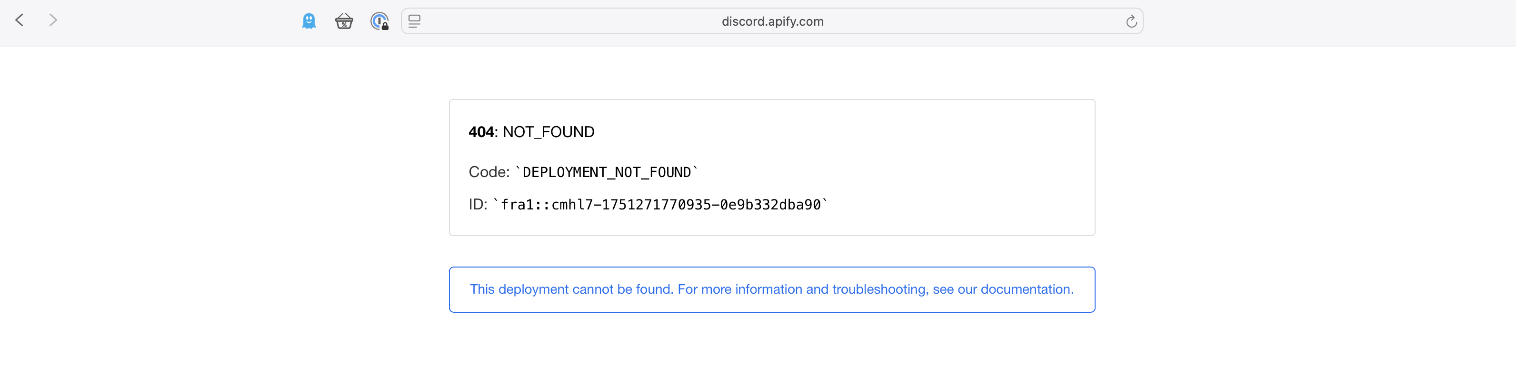The height and width of the screenshot is (377, 1516).
Task: Click the fra1::cmhl7 deployment ID string
Action: 660,205
